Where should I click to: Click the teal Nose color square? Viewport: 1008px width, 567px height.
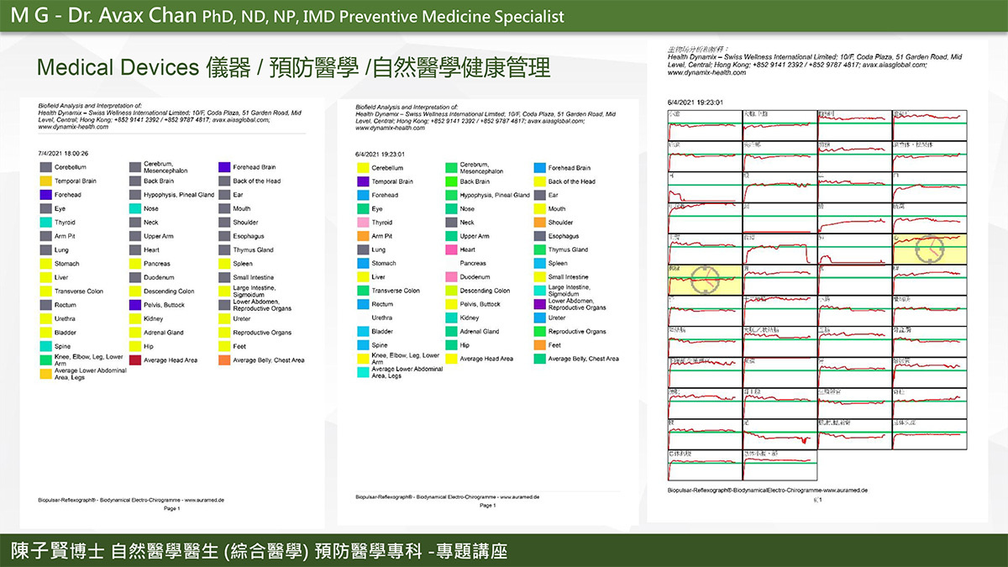452,209
